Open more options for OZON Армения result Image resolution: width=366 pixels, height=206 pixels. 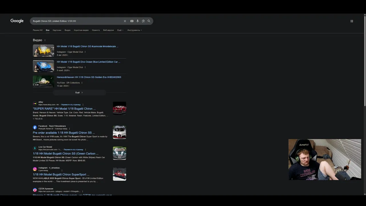pyautogui.click(x=83, y=191)
